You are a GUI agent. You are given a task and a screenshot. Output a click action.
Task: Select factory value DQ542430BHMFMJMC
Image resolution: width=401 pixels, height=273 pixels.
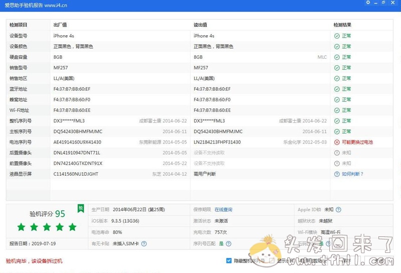tap(78, 131)
